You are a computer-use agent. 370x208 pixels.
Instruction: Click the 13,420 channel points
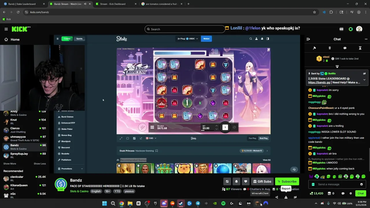(x=316, y=193)
